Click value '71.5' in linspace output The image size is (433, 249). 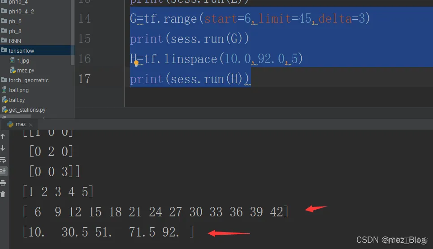click(142, 232)
